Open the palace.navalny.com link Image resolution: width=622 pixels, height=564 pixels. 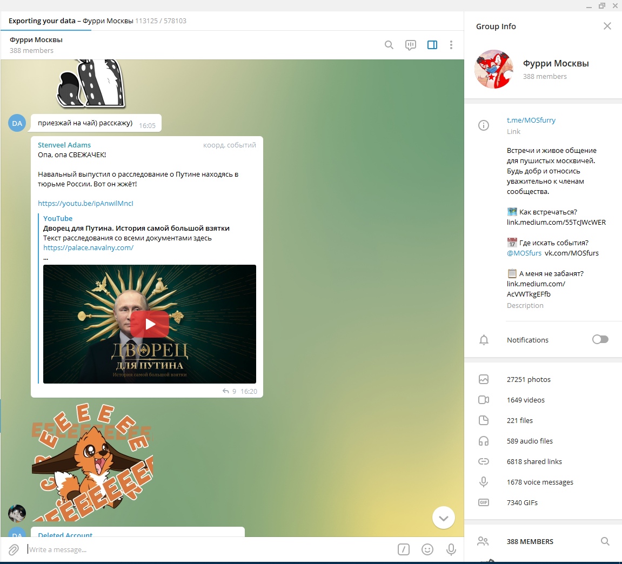[x=88, y=248]
